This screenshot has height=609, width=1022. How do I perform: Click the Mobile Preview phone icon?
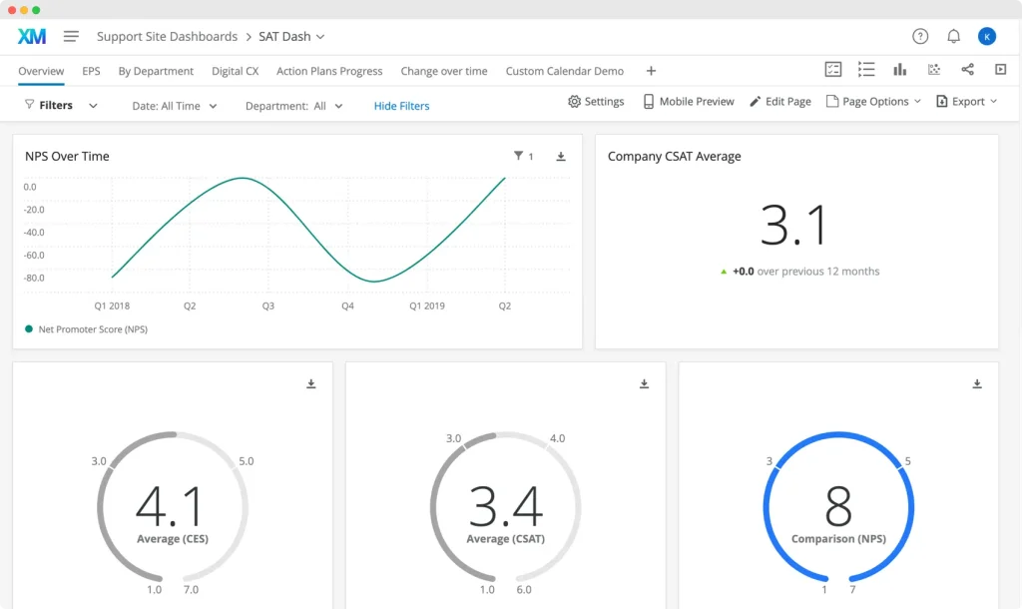tap(649, 101)
